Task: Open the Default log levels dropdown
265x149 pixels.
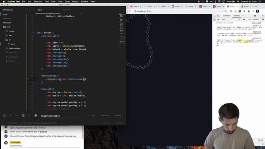Action: click(256, 19)
